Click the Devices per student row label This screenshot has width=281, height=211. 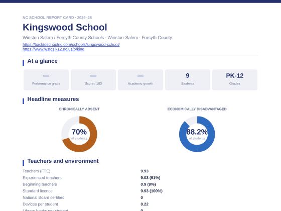click(40, 204)
